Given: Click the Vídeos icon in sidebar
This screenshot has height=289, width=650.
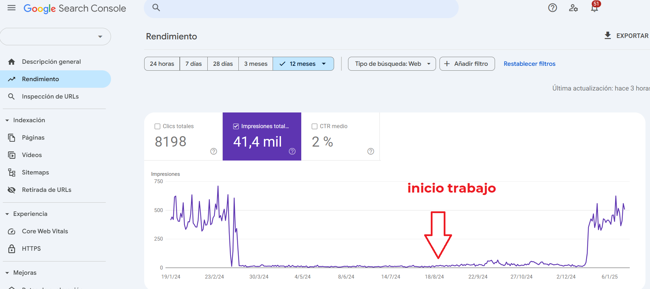Looking at the screenshot, I should point(12,155).
